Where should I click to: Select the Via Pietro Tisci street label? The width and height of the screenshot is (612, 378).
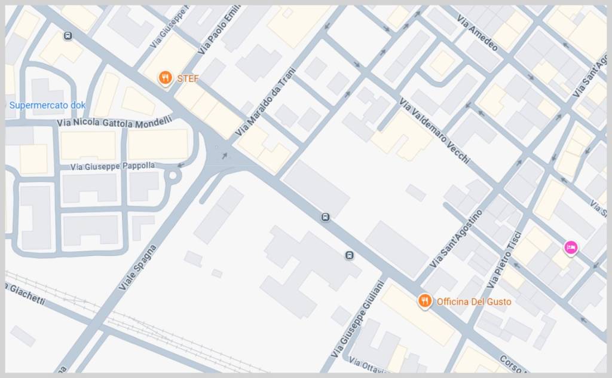504,260
